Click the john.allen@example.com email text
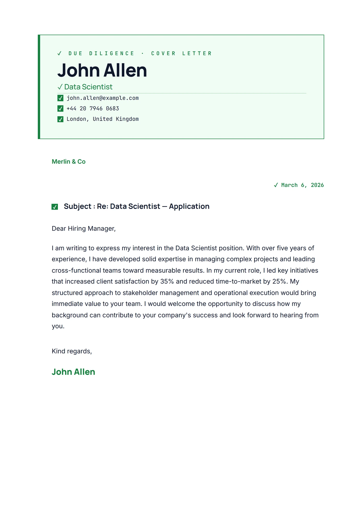 pos(103,98)
